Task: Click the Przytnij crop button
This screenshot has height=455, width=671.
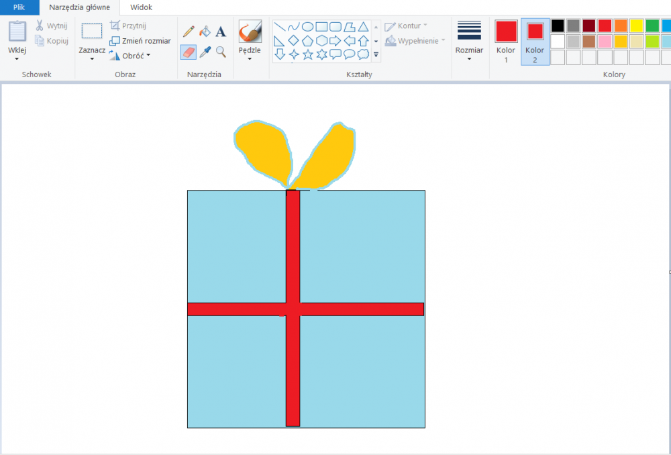Action: (x=128, y=26)
